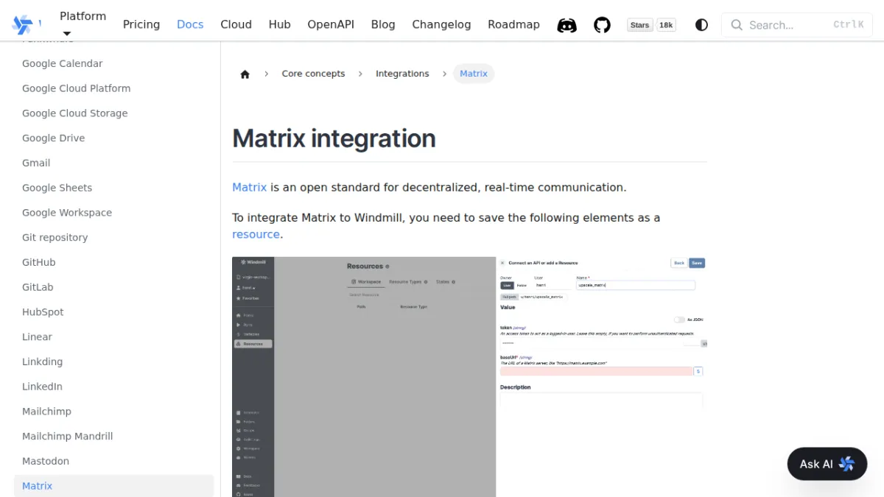884x497 pixels.
Task: Follow the Matrix link in the paragraph
Action: tap(250, 187)
